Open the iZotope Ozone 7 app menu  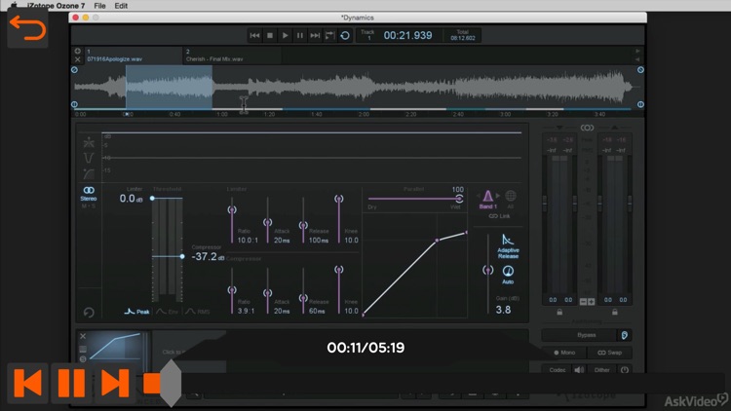click(x=56, y=6)
